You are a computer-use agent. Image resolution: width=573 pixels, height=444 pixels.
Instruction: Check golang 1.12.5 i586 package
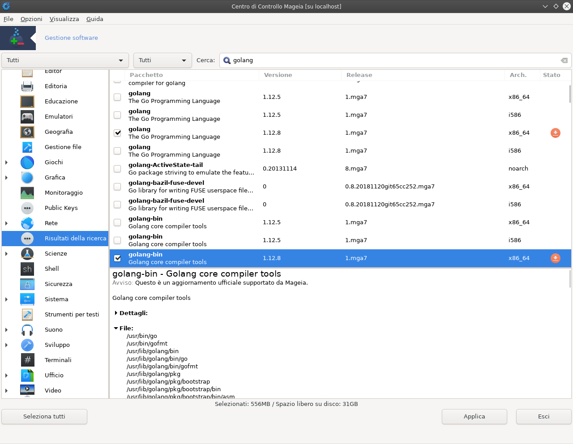click(x=117, y=115)
